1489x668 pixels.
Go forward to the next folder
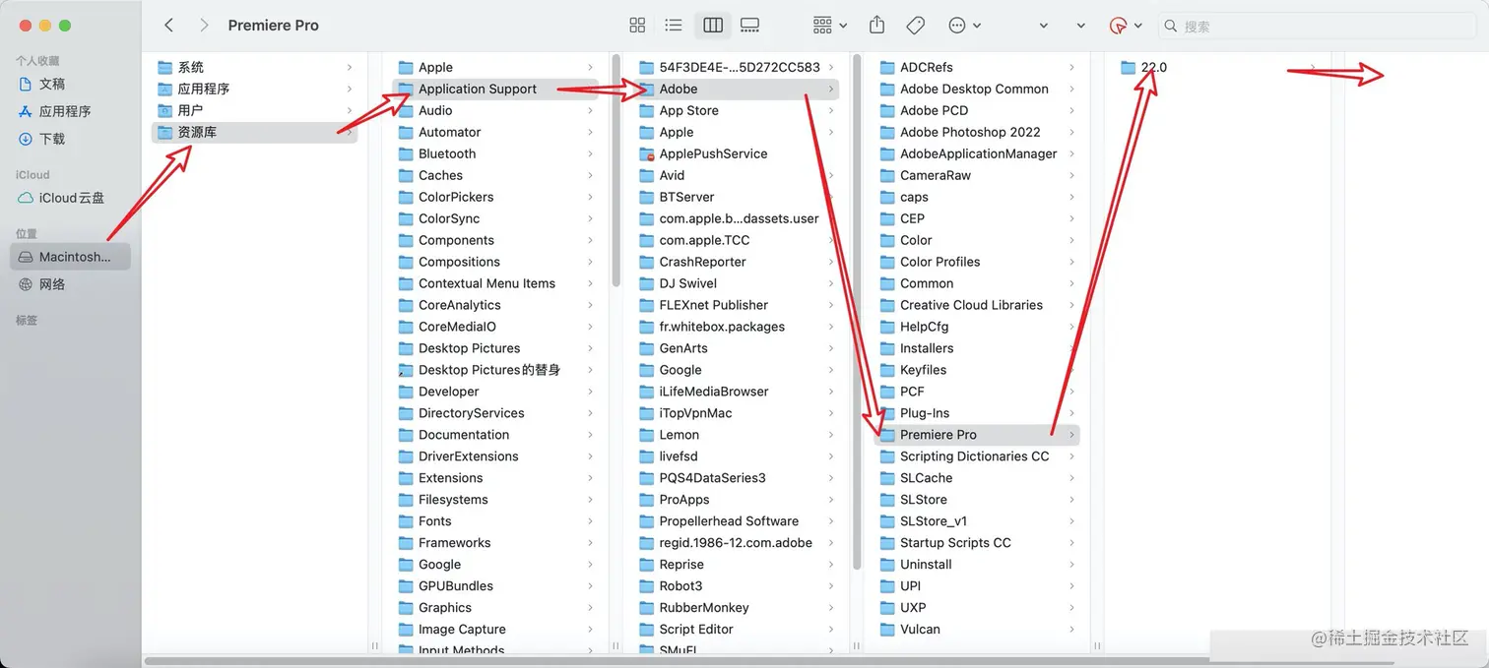pos(204,26)
